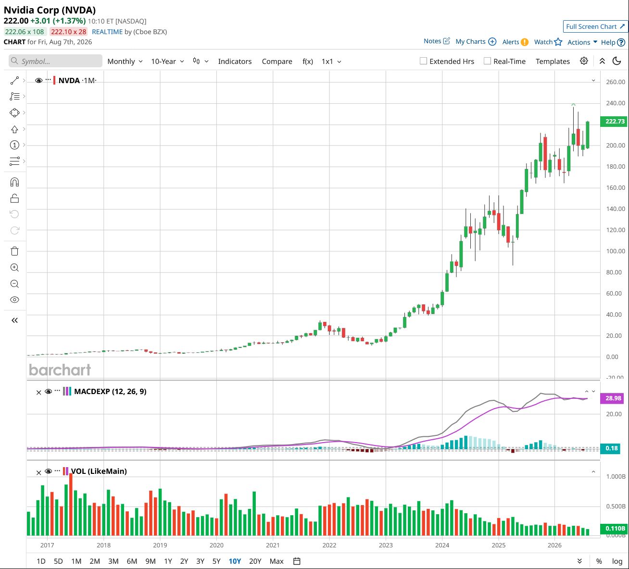Click the My Charts plus icon
The width and height of the screenshot is (629, 569).
tap(492, 41)
